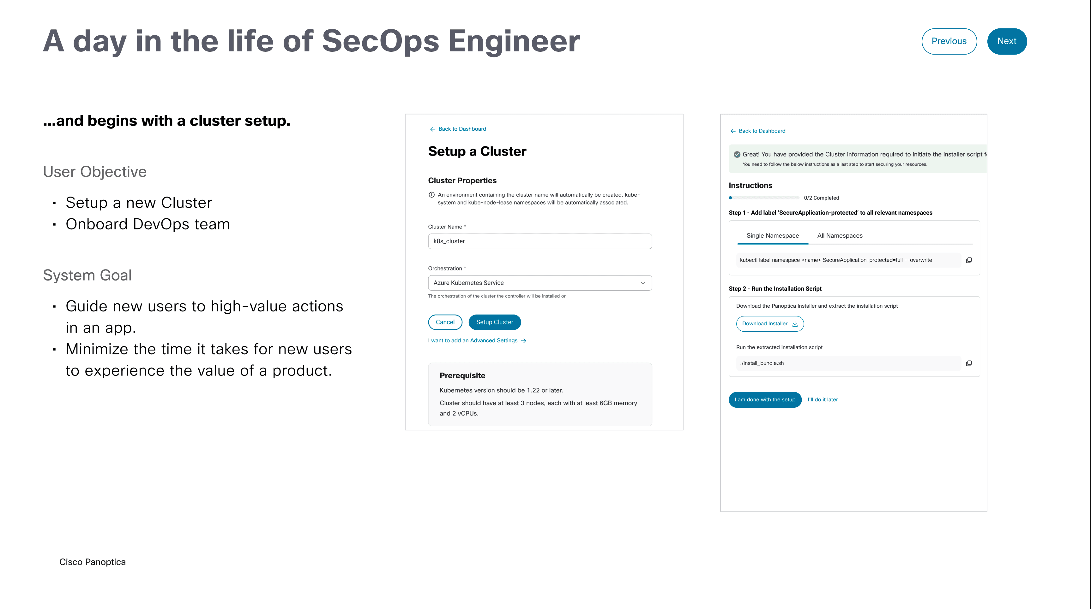Click the 0/2 Completed progress bar
1091x609 pixels.
click(x=764, y=198)
